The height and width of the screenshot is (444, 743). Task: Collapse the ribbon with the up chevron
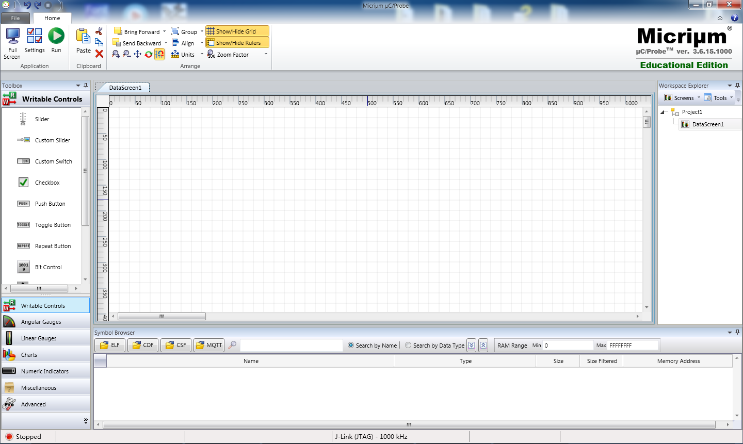[x=720, y=18]
